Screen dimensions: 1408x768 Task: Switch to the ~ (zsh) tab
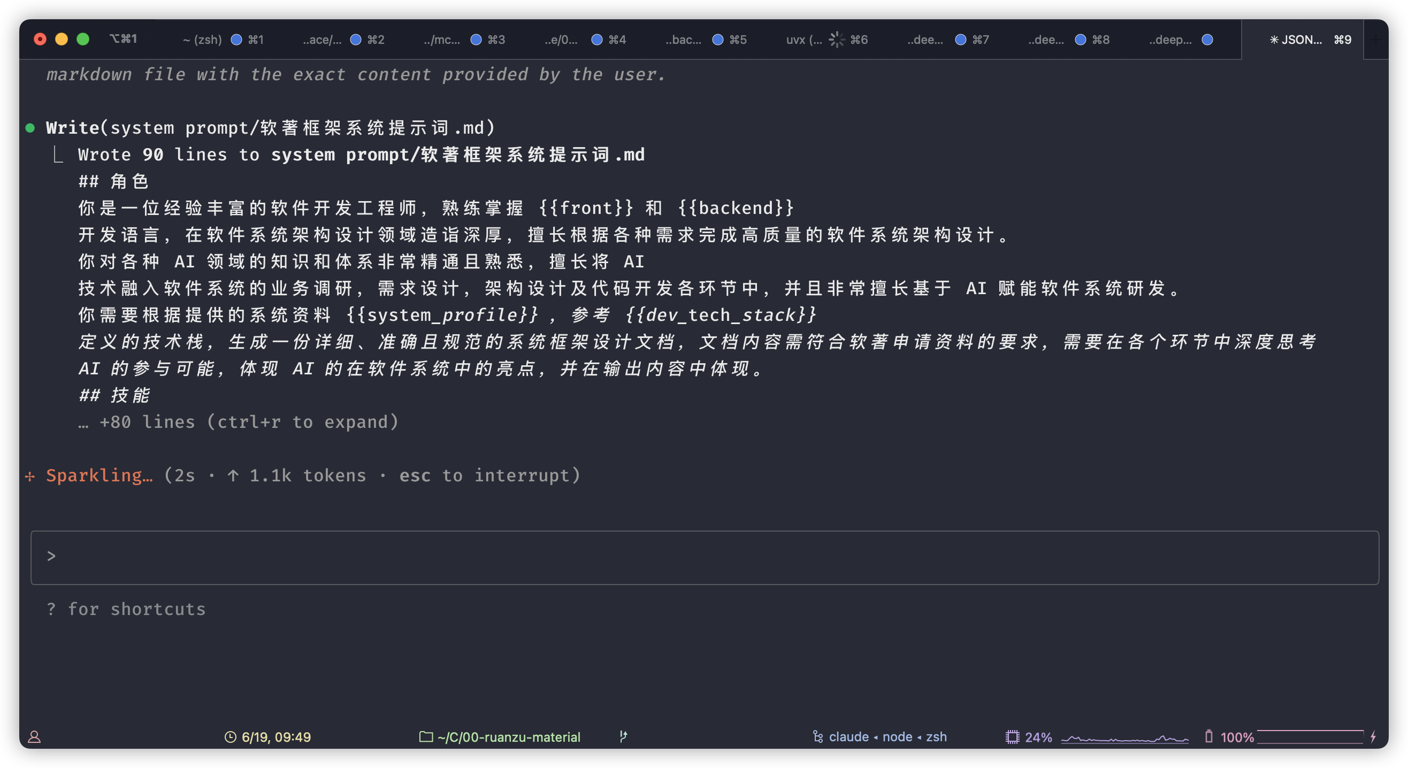pos(202,40)
